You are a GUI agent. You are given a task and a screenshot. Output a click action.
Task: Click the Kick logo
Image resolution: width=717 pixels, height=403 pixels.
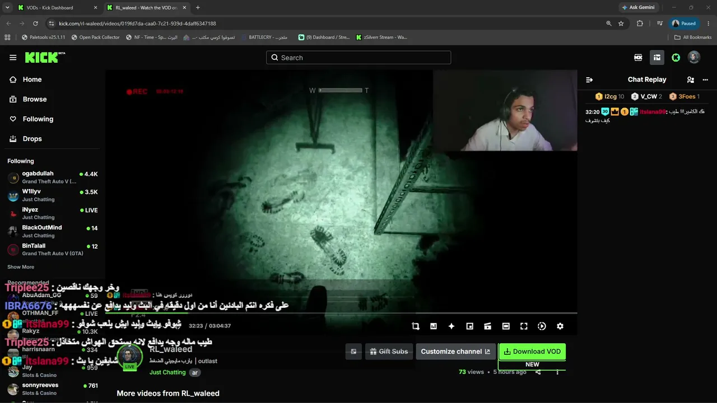45,57
